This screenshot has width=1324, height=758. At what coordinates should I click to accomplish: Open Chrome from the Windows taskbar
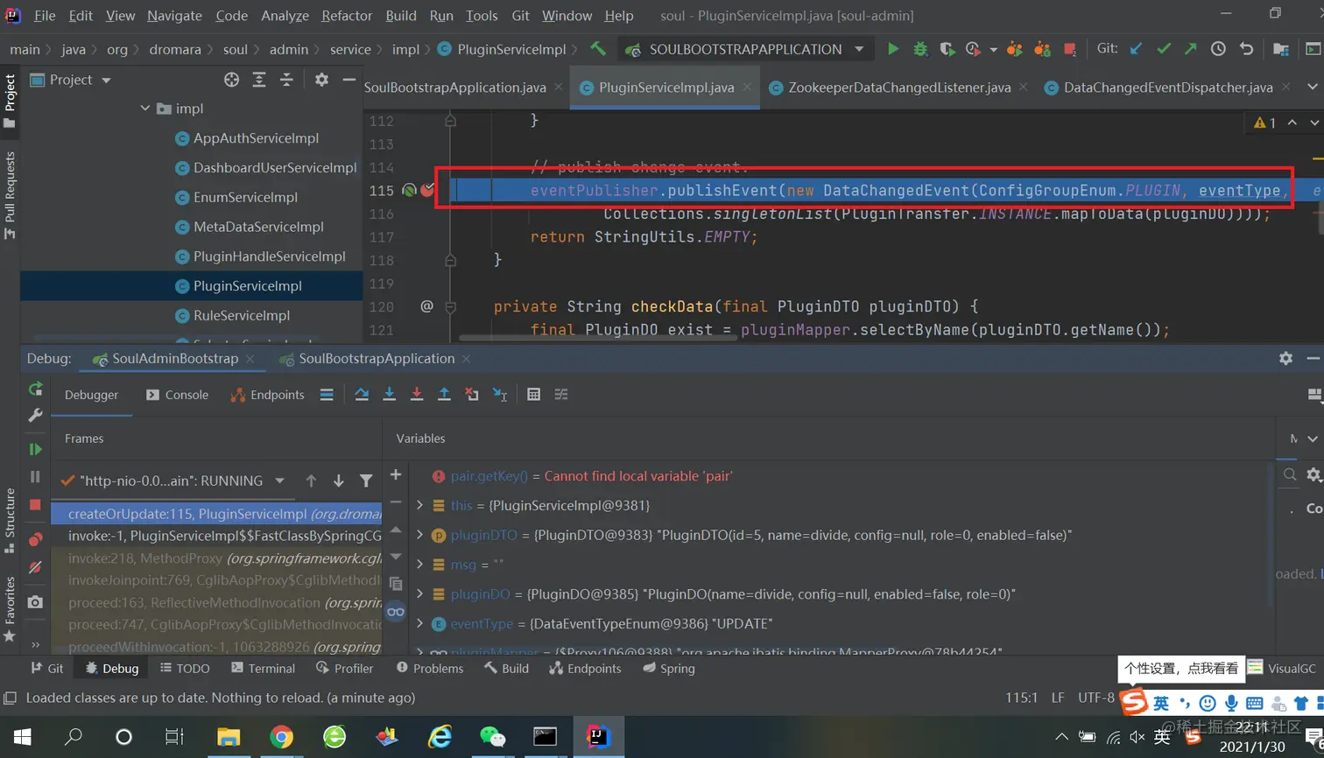(281, 737)
